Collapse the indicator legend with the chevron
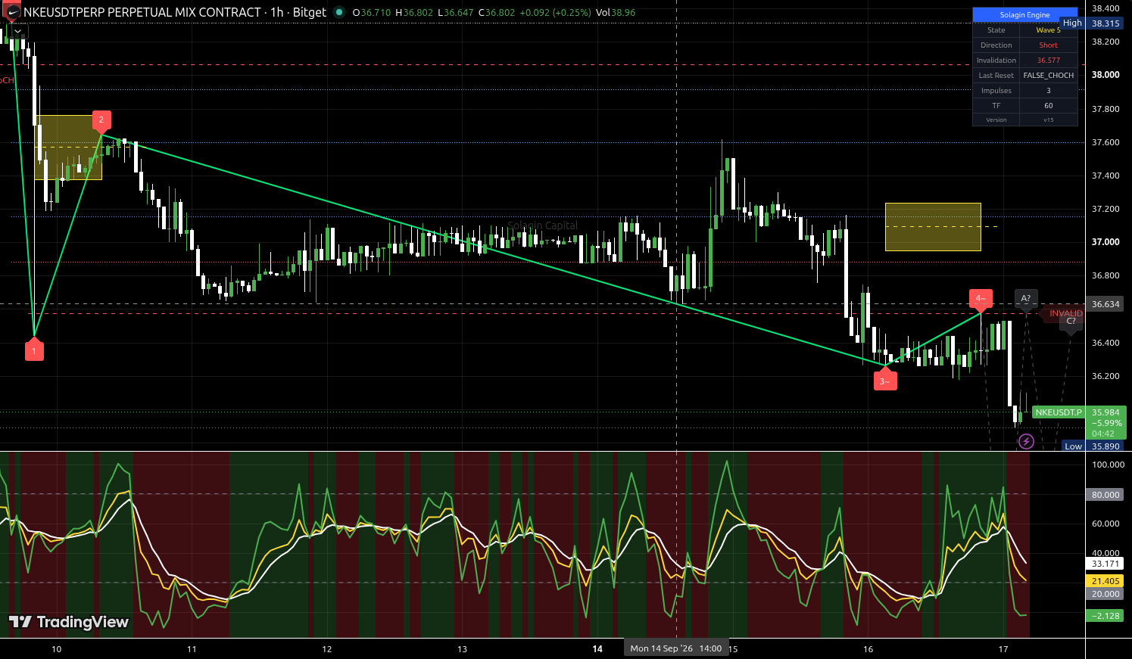Screen dimensions: 1132x659 pos(17,31)
